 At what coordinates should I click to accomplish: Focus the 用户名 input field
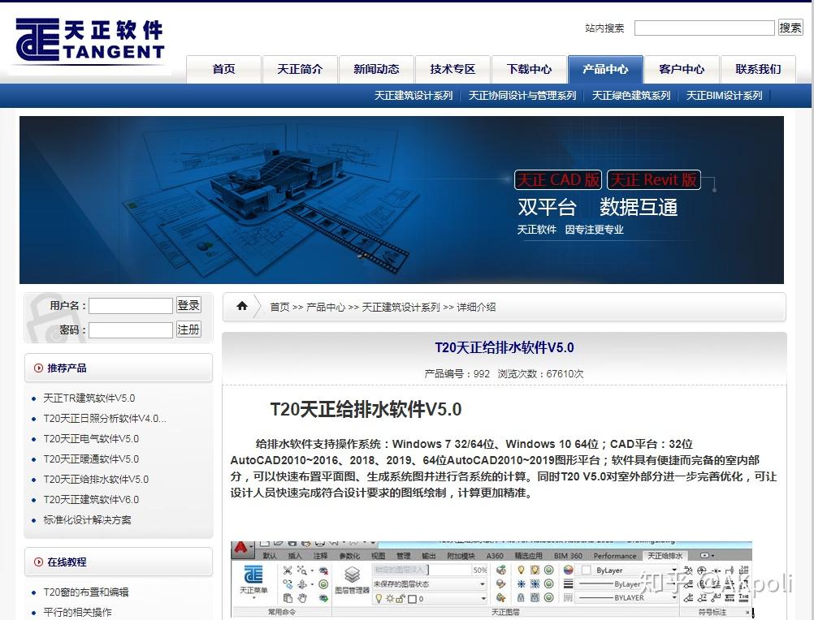click(x=131, y=306)
